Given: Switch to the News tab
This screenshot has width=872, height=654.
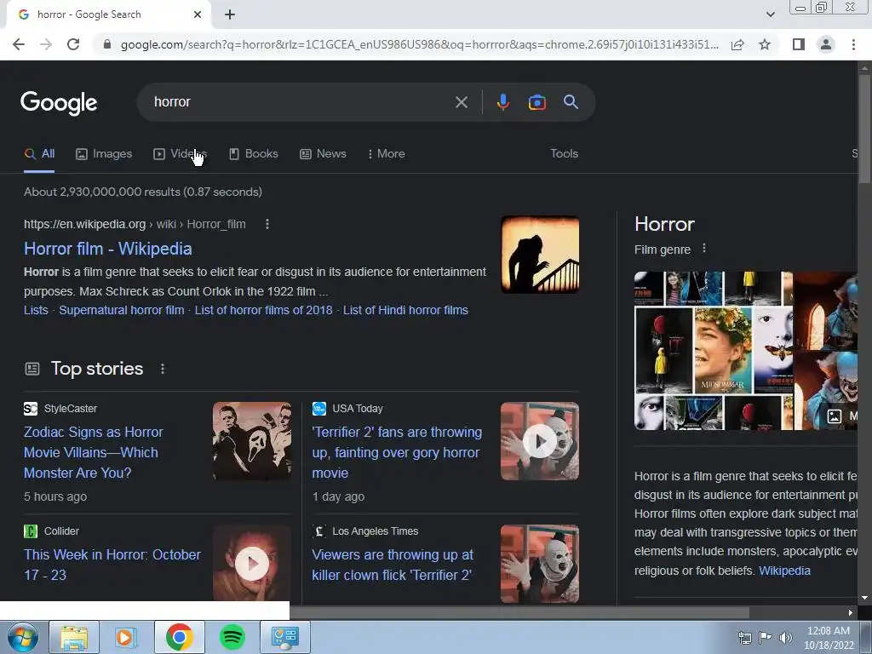Looking at the screenshot, I should click(x=323, y=153).
